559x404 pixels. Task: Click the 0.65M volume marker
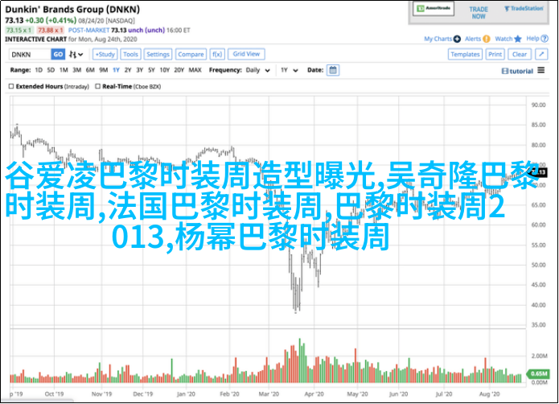point(538,373)
